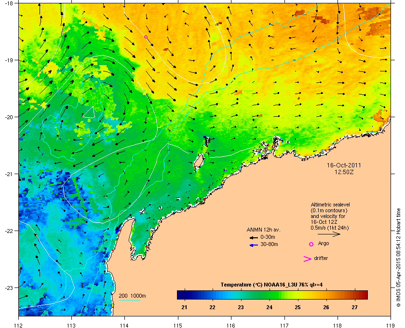The width and height of the screenshot is (405, 328).
Task: Click the black 0-30m arrow in the legend
Action: click(254, 237)
